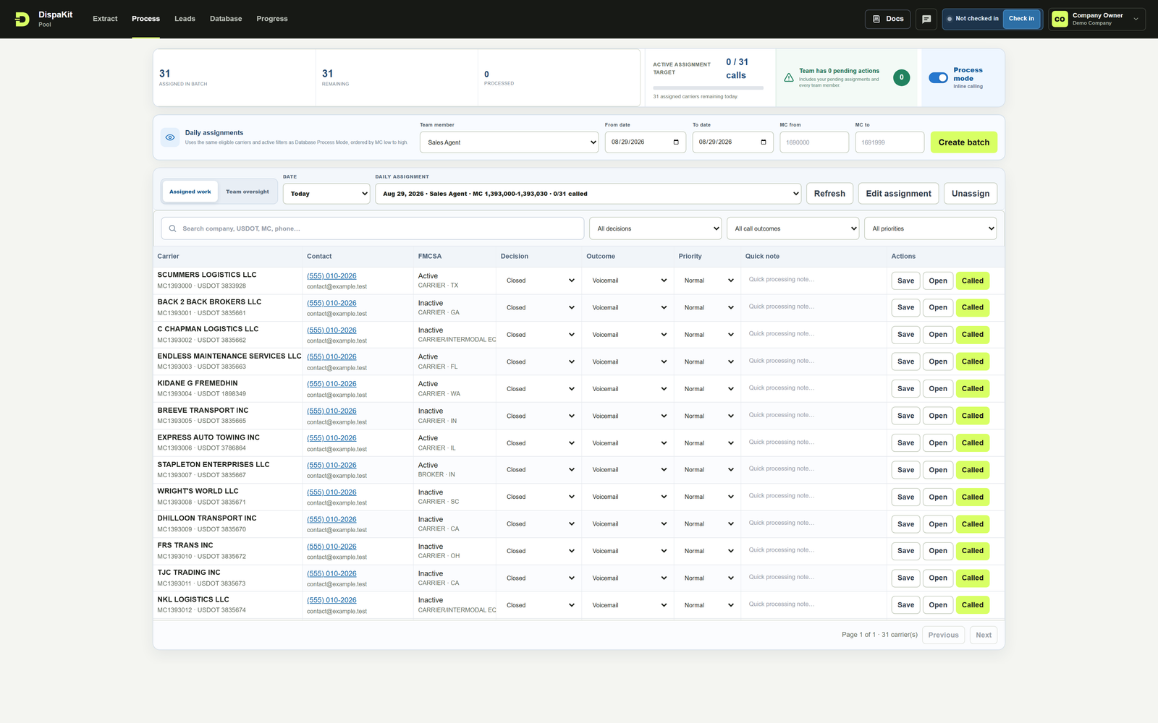Open Priority dropdown for C CHAPMAN LOGISTICS
The width and height of the screenshot is (1158, 723).
708,335
